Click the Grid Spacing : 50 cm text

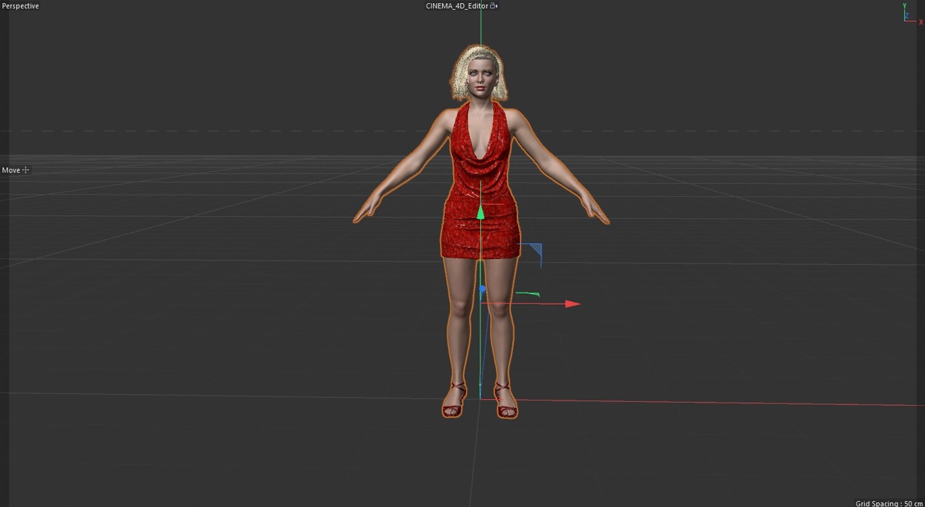pyautogui.click(x=889, y=503)
